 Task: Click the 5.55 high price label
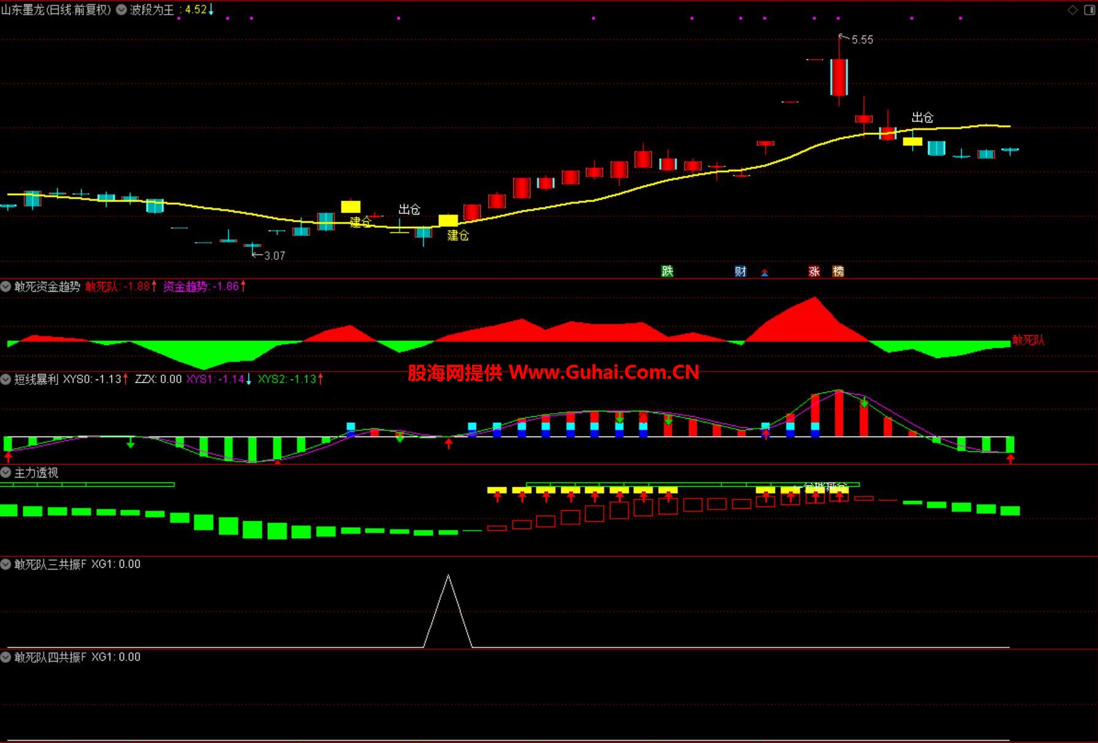862,40
